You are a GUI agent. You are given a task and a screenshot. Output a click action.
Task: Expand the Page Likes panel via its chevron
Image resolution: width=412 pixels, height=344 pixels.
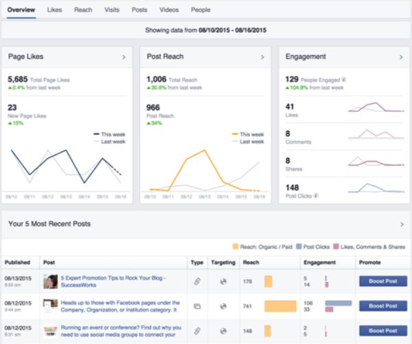tap(124, 57)
